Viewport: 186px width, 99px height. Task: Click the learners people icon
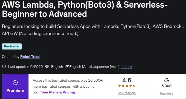(166, 80)
